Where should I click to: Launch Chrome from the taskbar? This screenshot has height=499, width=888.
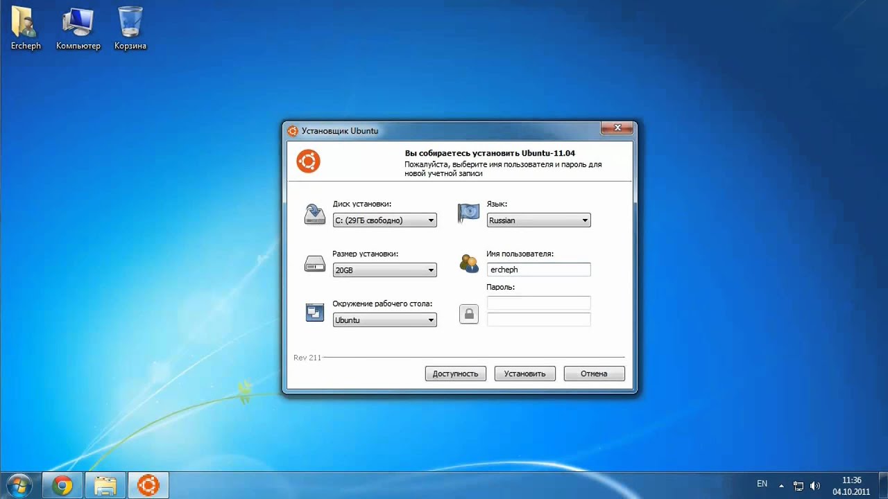[62, 485]
